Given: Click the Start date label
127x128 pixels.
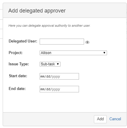Looking at the screenshot, I should pyautogui.click(x=18, y=76).
